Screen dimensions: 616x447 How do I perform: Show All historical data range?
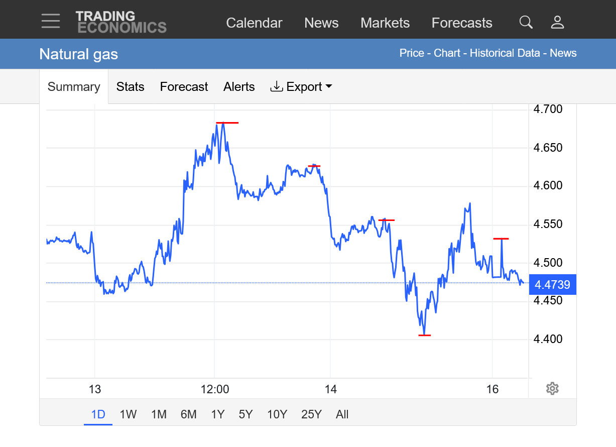[342, 414]
